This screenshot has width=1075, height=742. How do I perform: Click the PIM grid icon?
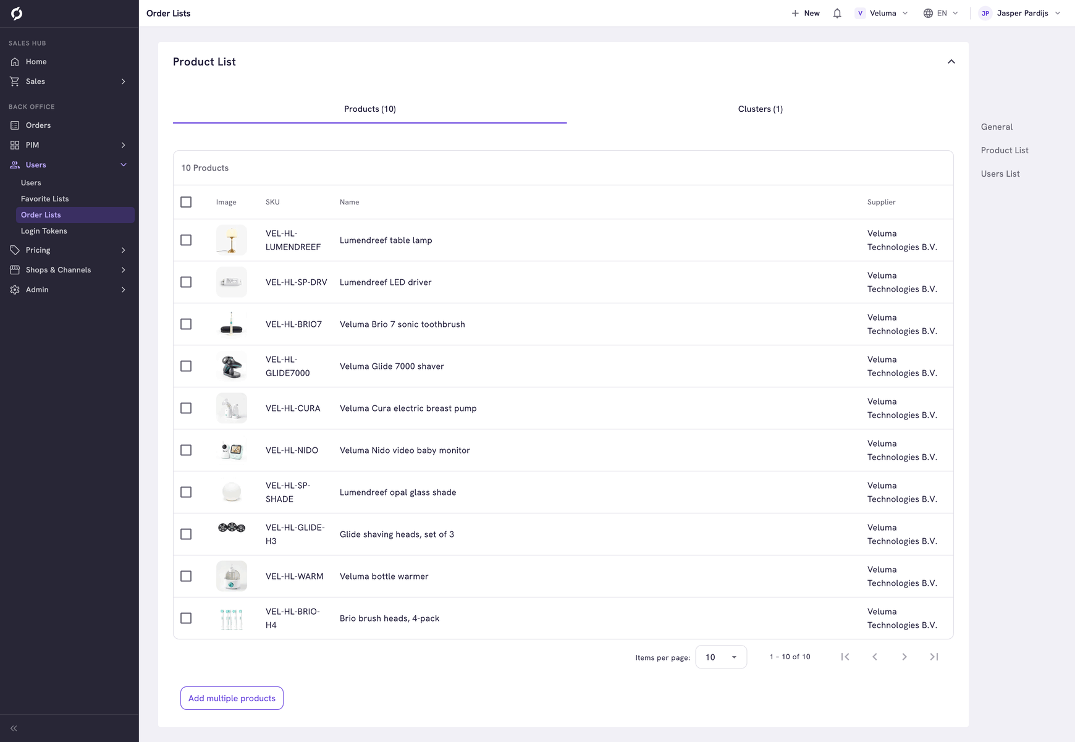(15, 145)
